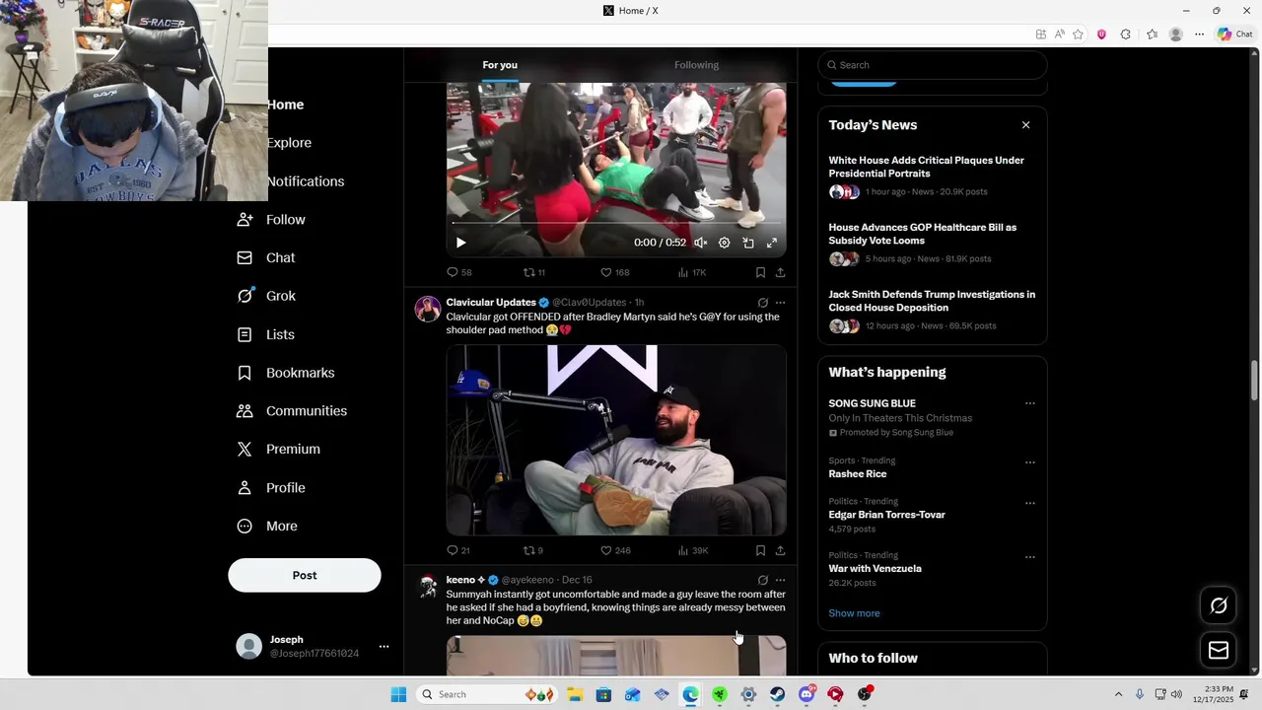The height and width of the screenshot is (710, 1262).
Task: Open White House Adds Critical Plaques news
Action: pyautogui.click(x=932, y=176)
